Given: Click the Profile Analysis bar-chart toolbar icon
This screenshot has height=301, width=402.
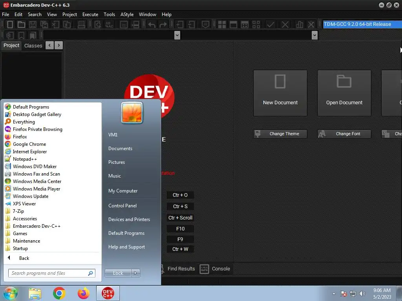Looking at the screenshot, I should point(299,25).
